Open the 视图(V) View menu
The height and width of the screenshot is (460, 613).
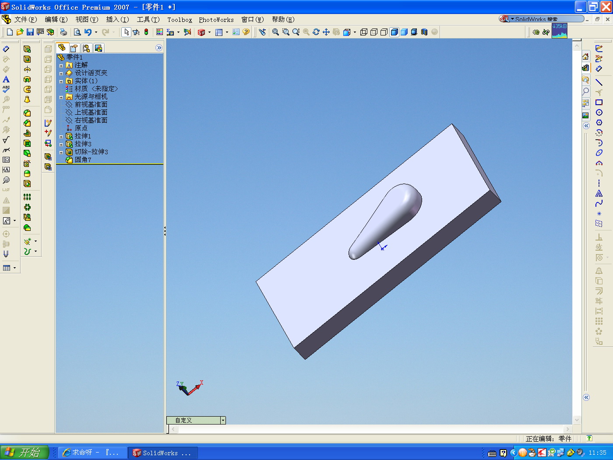[x=87, y=20]
